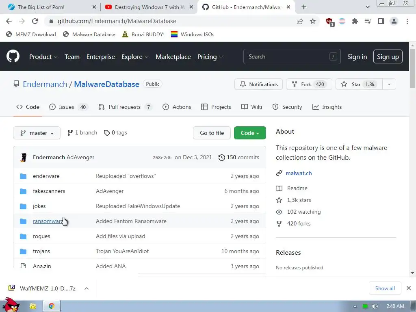The height and width of the screenshot is (312, 416).
Task: Go back using browser back arrow
Action: tap(9, 21)
